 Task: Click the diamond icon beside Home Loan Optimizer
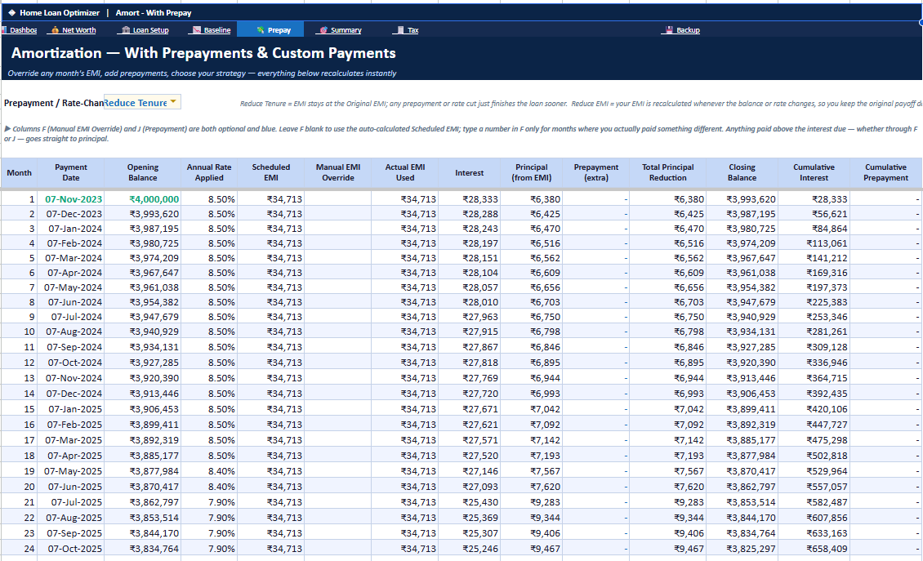11,12
